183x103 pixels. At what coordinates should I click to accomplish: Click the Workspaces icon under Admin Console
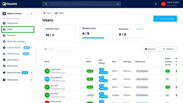[4, 23]
